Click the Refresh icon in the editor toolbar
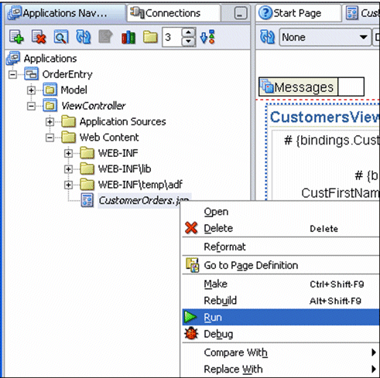 (x=267, y=37)
